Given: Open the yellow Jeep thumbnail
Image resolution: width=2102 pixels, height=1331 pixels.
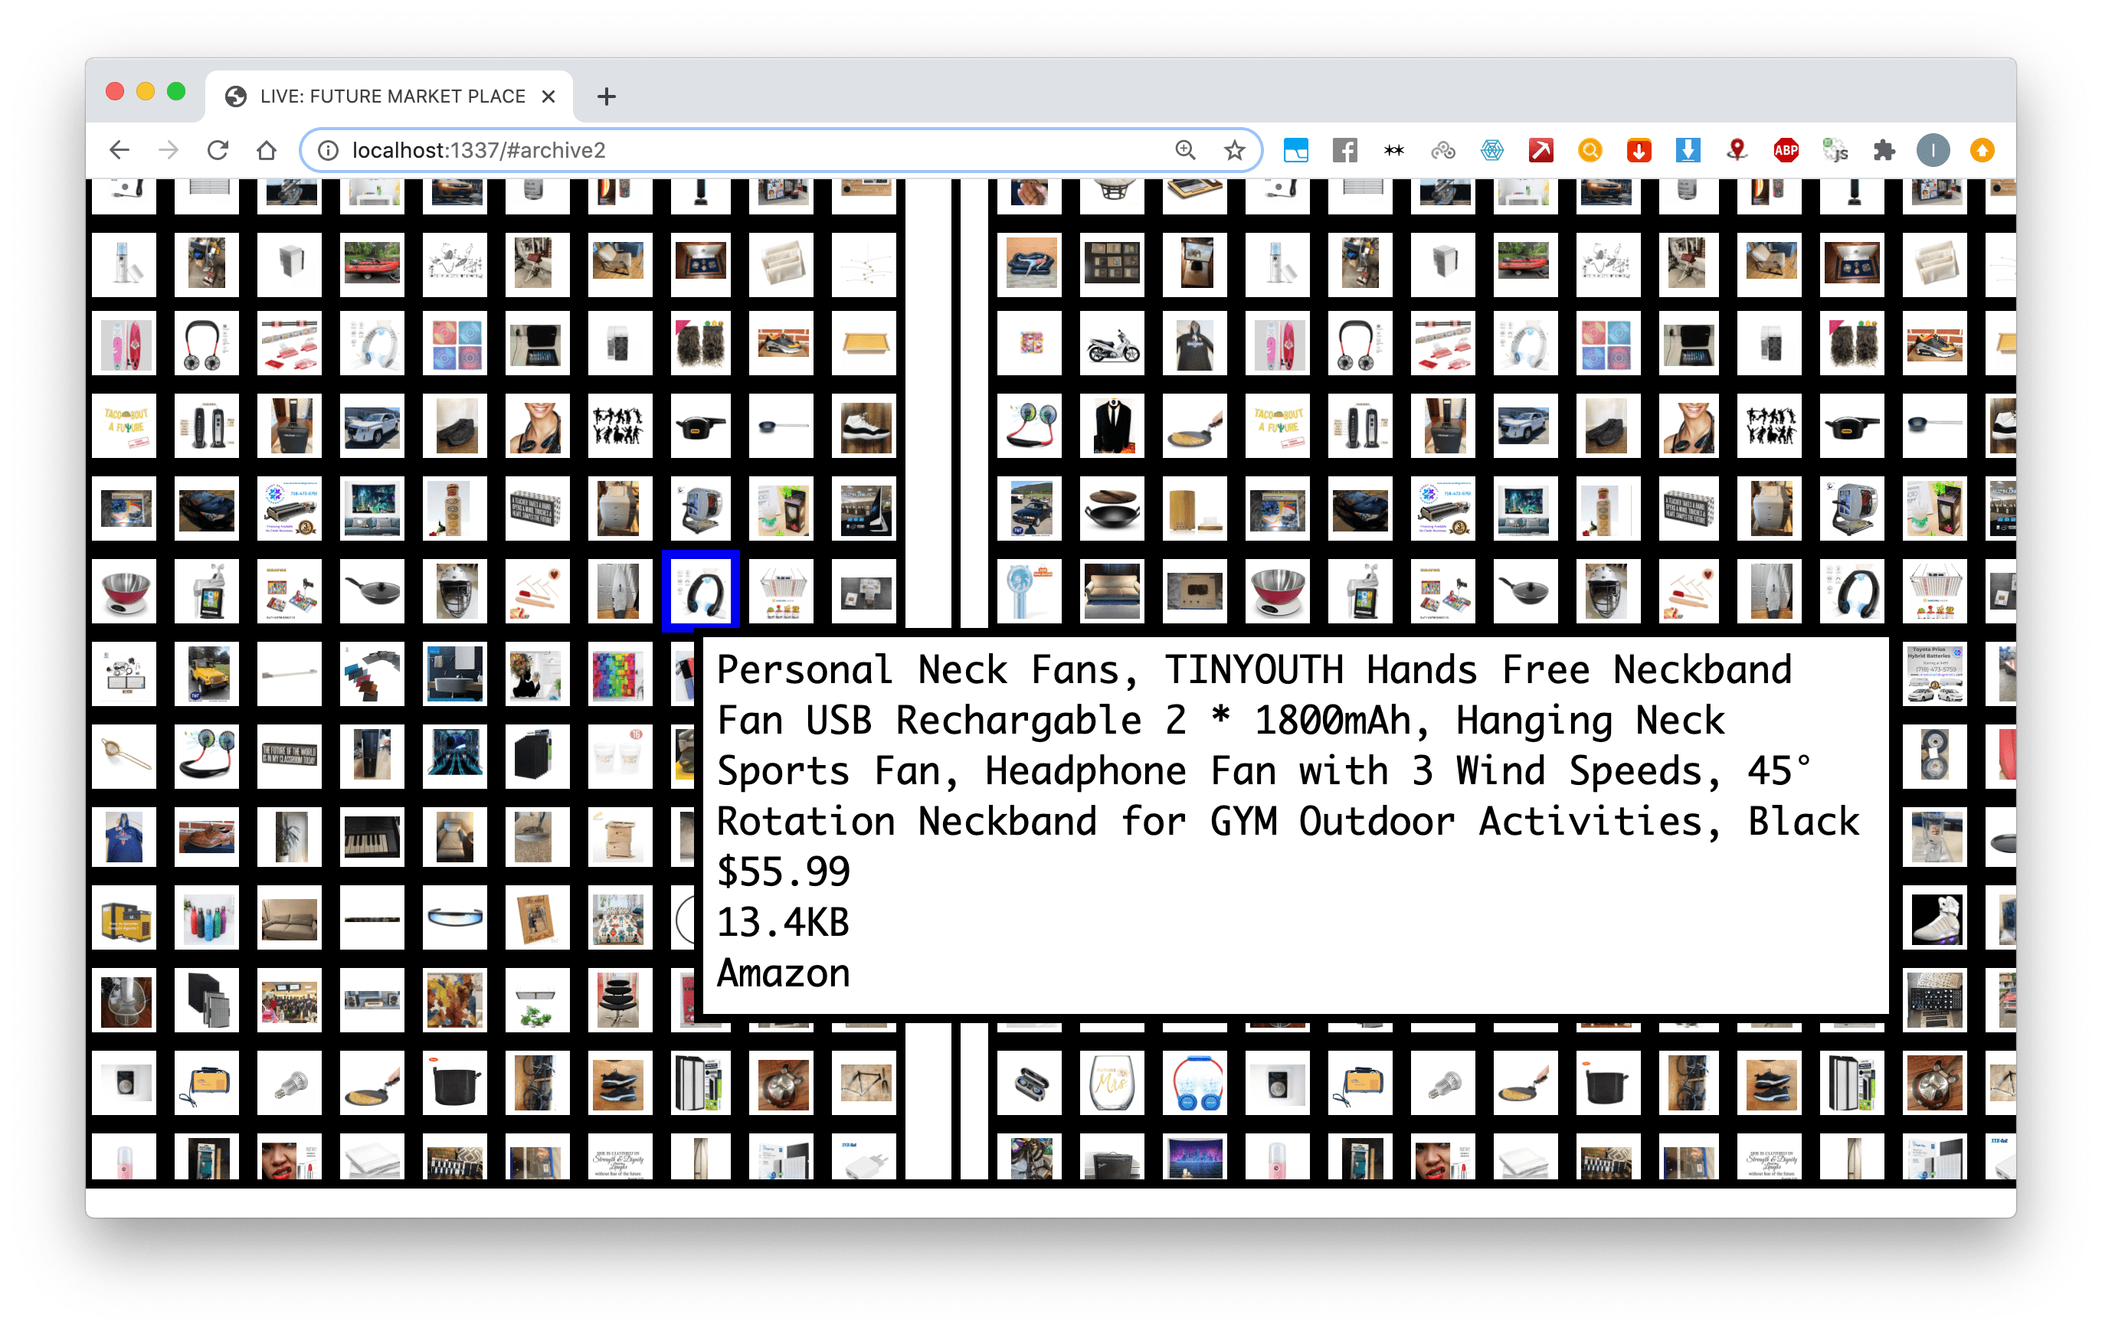Looking at the screenshot, I should click(x=207, y=673).
